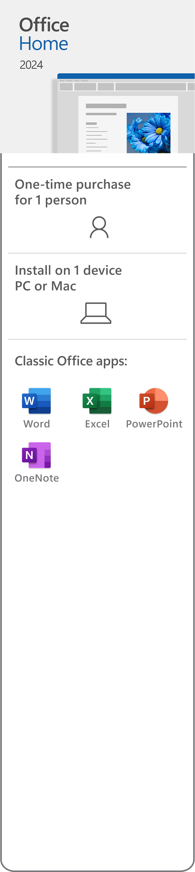
Task: Click the gray heading placeholder in document preview
Action: tap(106, 106)
